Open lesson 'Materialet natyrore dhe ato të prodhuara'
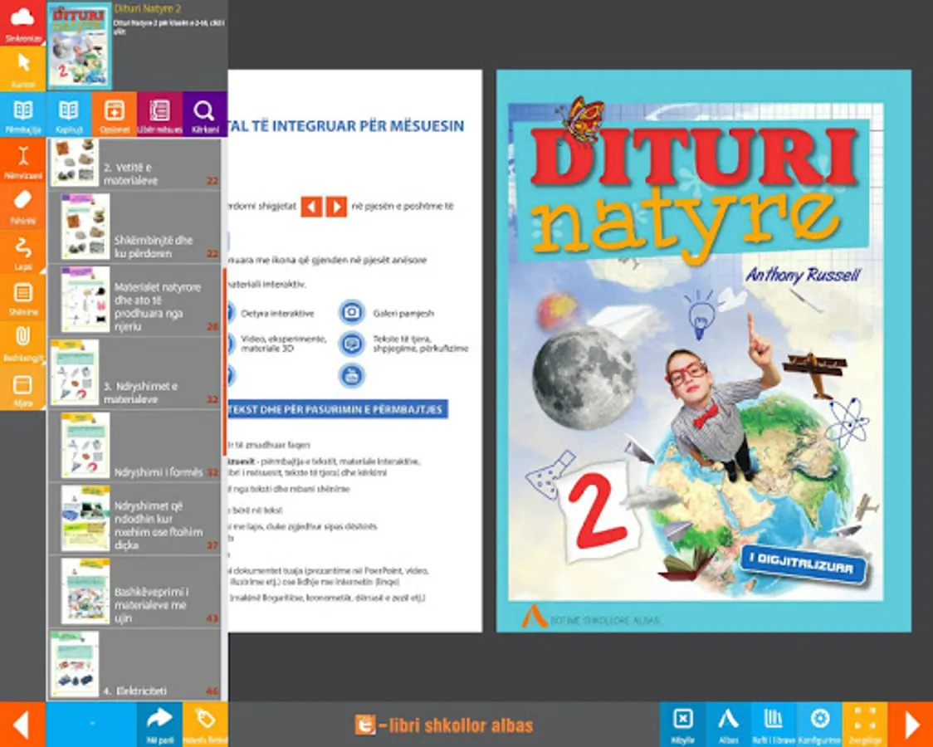The image size is (933, 747). click(x=134, y=300)
